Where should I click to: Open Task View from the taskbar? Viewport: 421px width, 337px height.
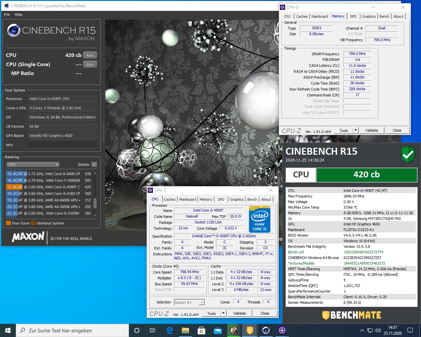(x=153, y=330)
